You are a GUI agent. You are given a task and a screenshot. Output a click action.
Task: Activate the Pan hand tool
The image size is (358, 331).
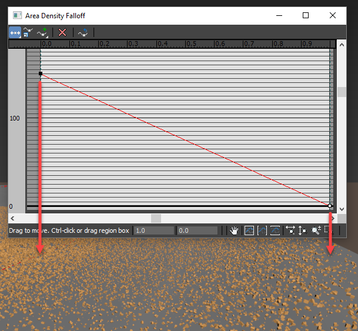click(234, 230)
